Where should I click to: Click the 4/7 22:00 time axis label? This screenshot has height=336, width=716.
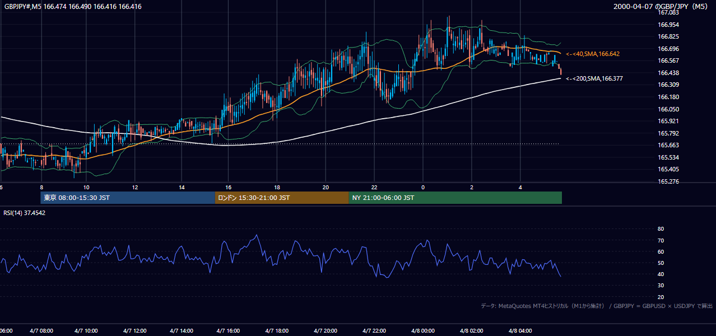point(374,331)
